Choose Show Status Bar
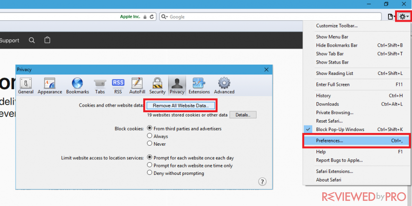This screenshot has height=206, width=412. (357, 62)
